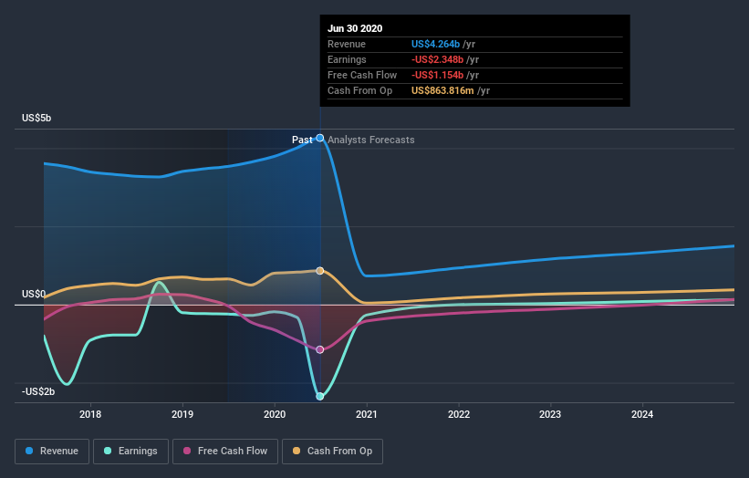Click the 2020 x-axis label
This screenshot has width=749, height=478.
[x=275, y=414]
